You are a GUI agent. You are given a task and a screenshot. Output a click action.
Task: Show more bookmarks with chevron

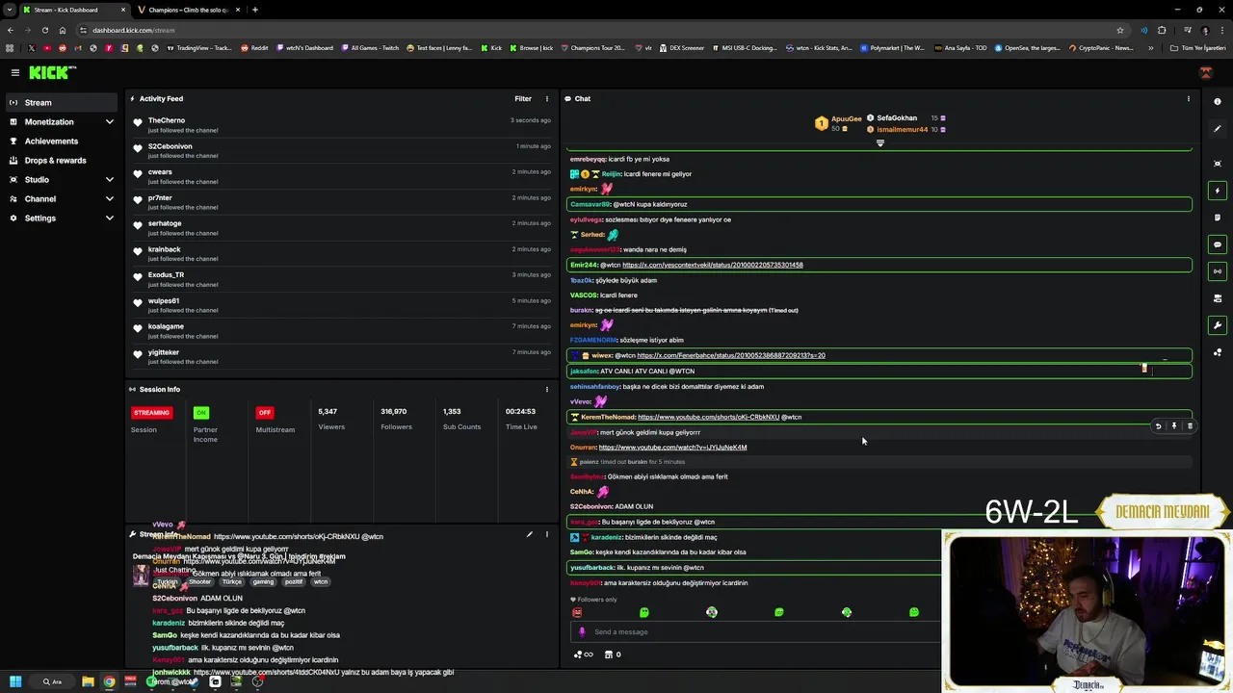[1150, 48]
